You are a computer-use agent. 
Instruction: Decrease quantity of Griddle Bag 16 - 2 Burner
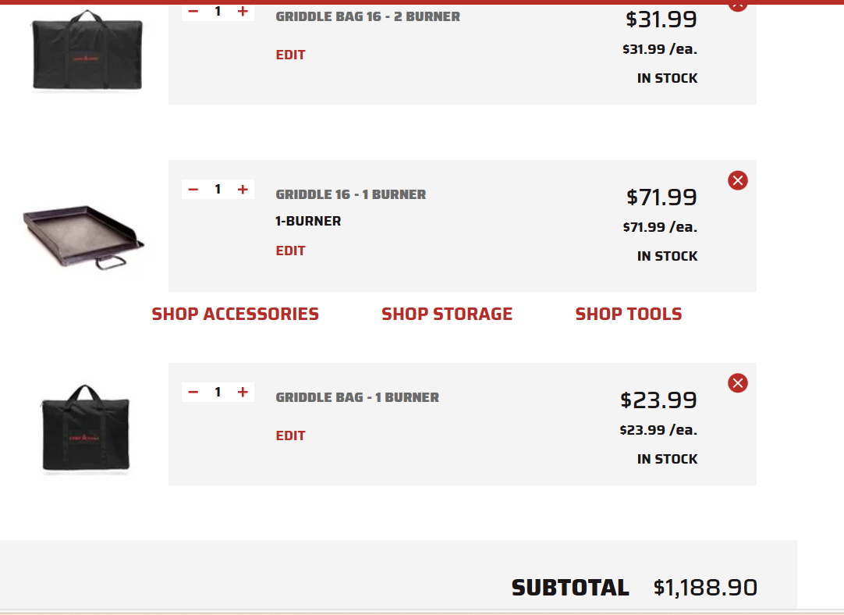click(x=193, y=11)
